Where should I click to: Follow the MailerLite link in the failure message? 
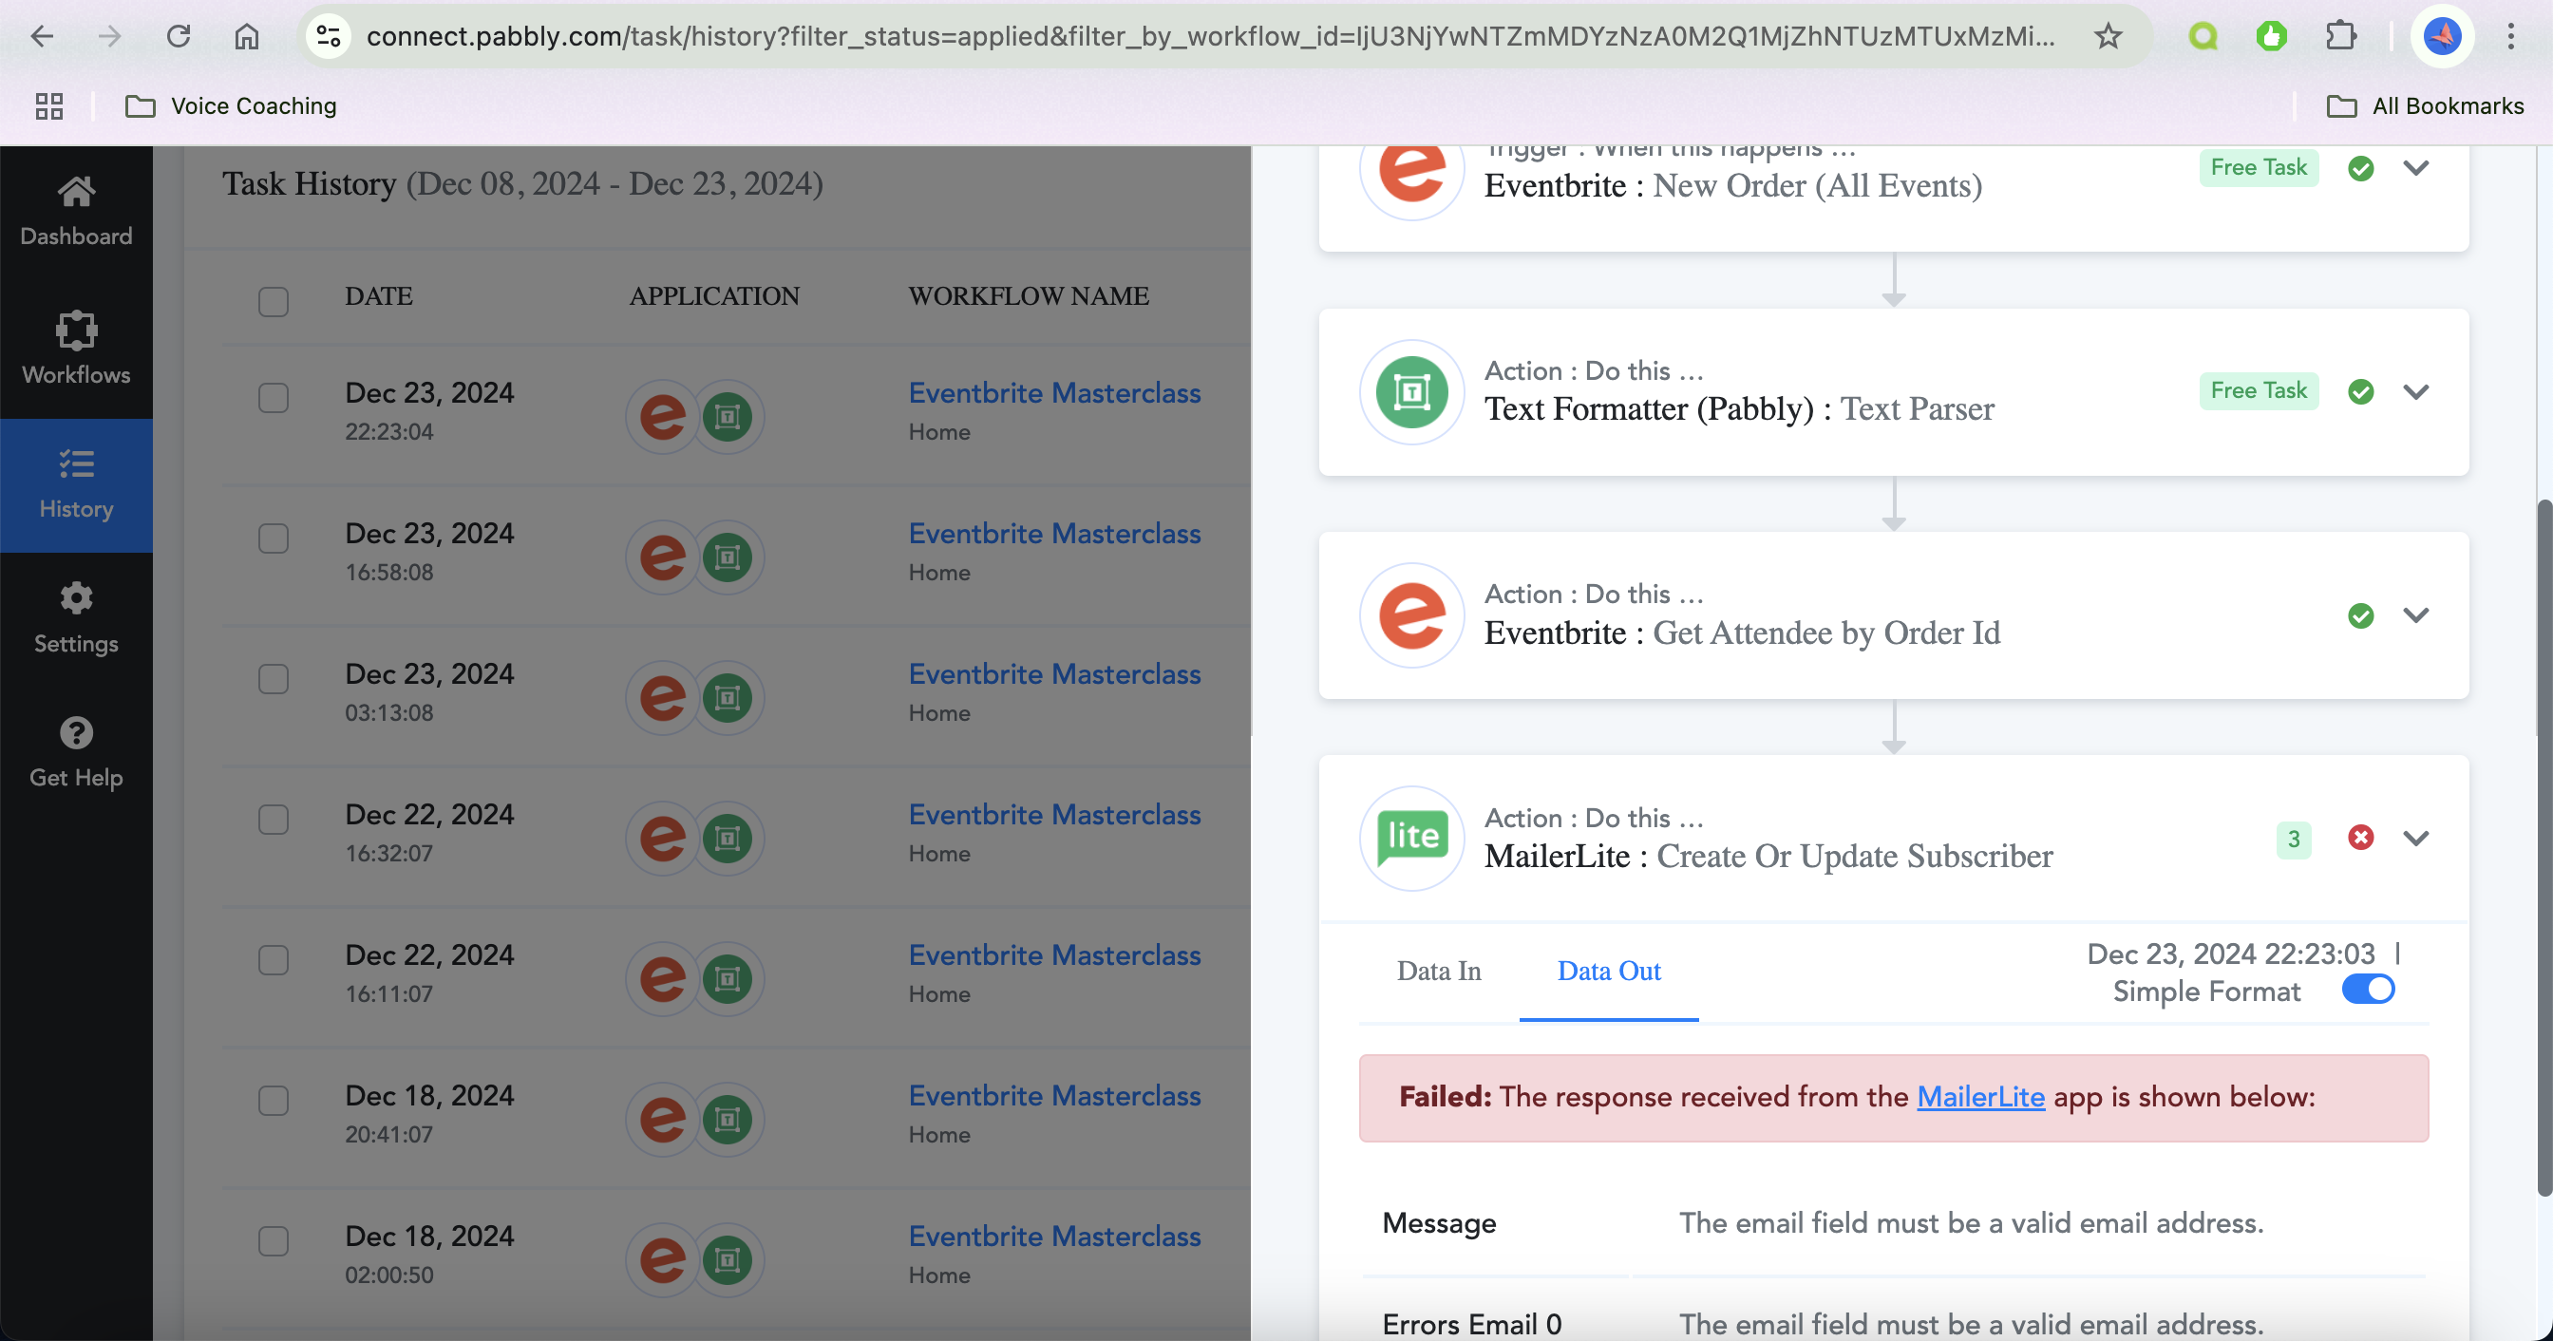pyautogui.click(x=1980, y=1097)
